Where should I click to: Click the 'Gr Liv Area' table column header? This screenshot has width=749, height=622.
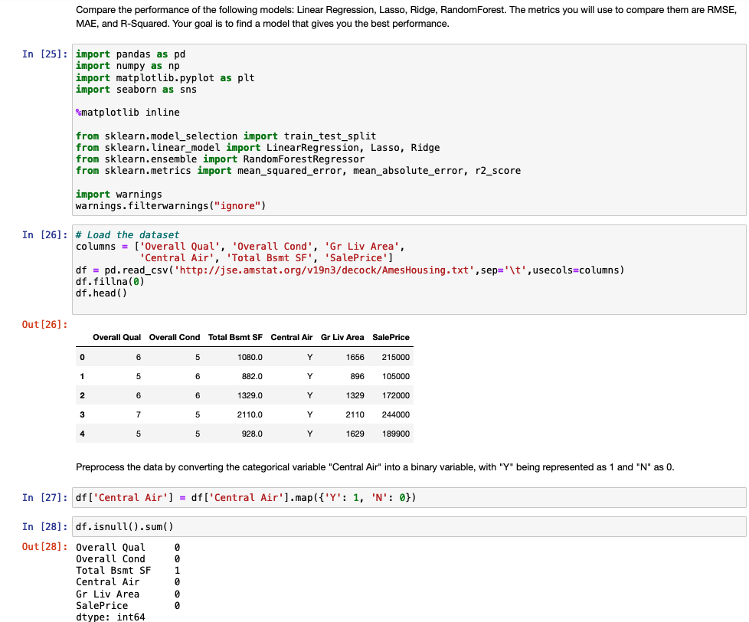pos(342,337)
